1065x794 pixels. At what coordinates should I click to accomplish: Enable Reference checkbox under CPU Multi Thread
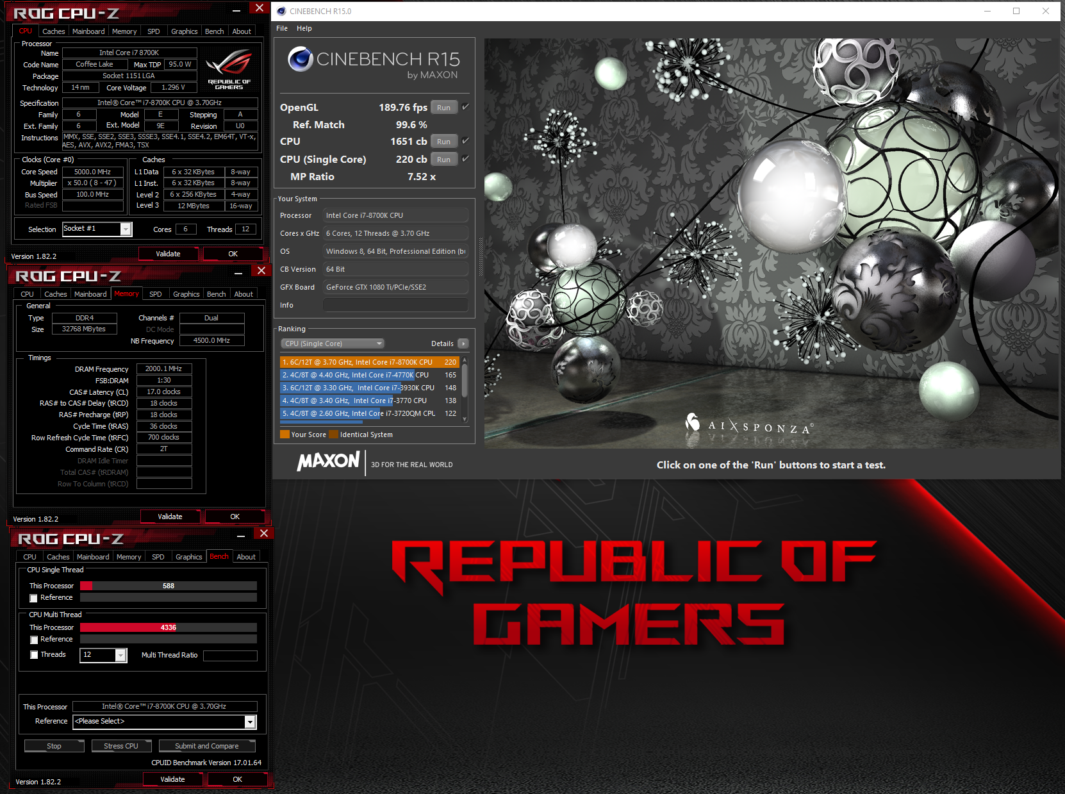pyautogui.click(x=33, y=640)
